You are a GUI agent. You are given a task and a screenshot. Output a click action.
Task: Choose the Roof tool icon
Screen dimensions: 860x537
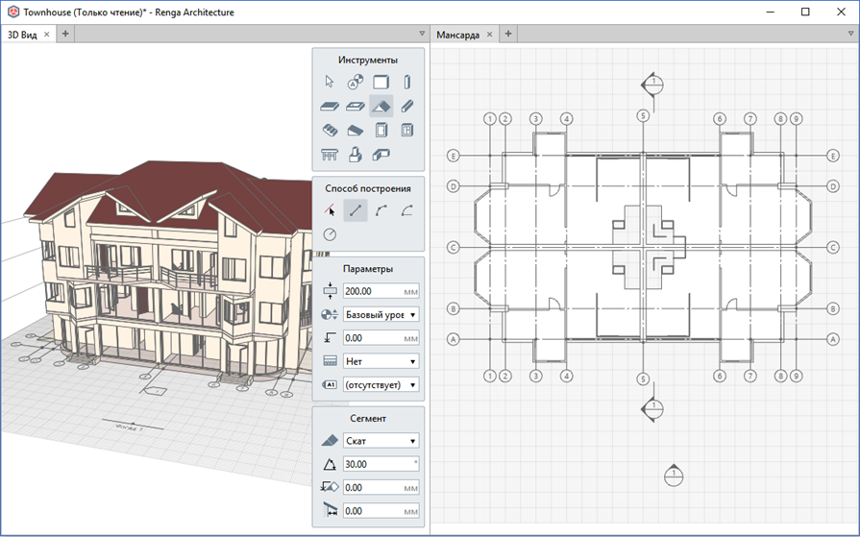coord(381,106)
